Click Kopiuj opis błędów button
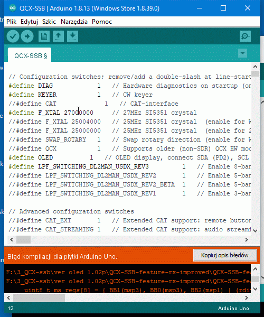Viewport: 264px width, 317px height. click(225, 255)
